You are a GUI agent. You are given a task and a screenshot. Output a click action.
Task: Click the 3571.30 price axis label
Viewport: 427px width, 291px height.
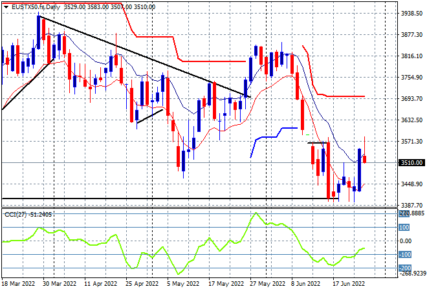tap(411, 141)
